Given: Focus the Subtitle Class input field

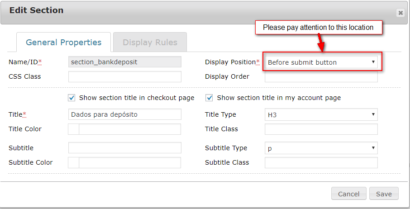Looking at the screenshot, I should [321, 163].
